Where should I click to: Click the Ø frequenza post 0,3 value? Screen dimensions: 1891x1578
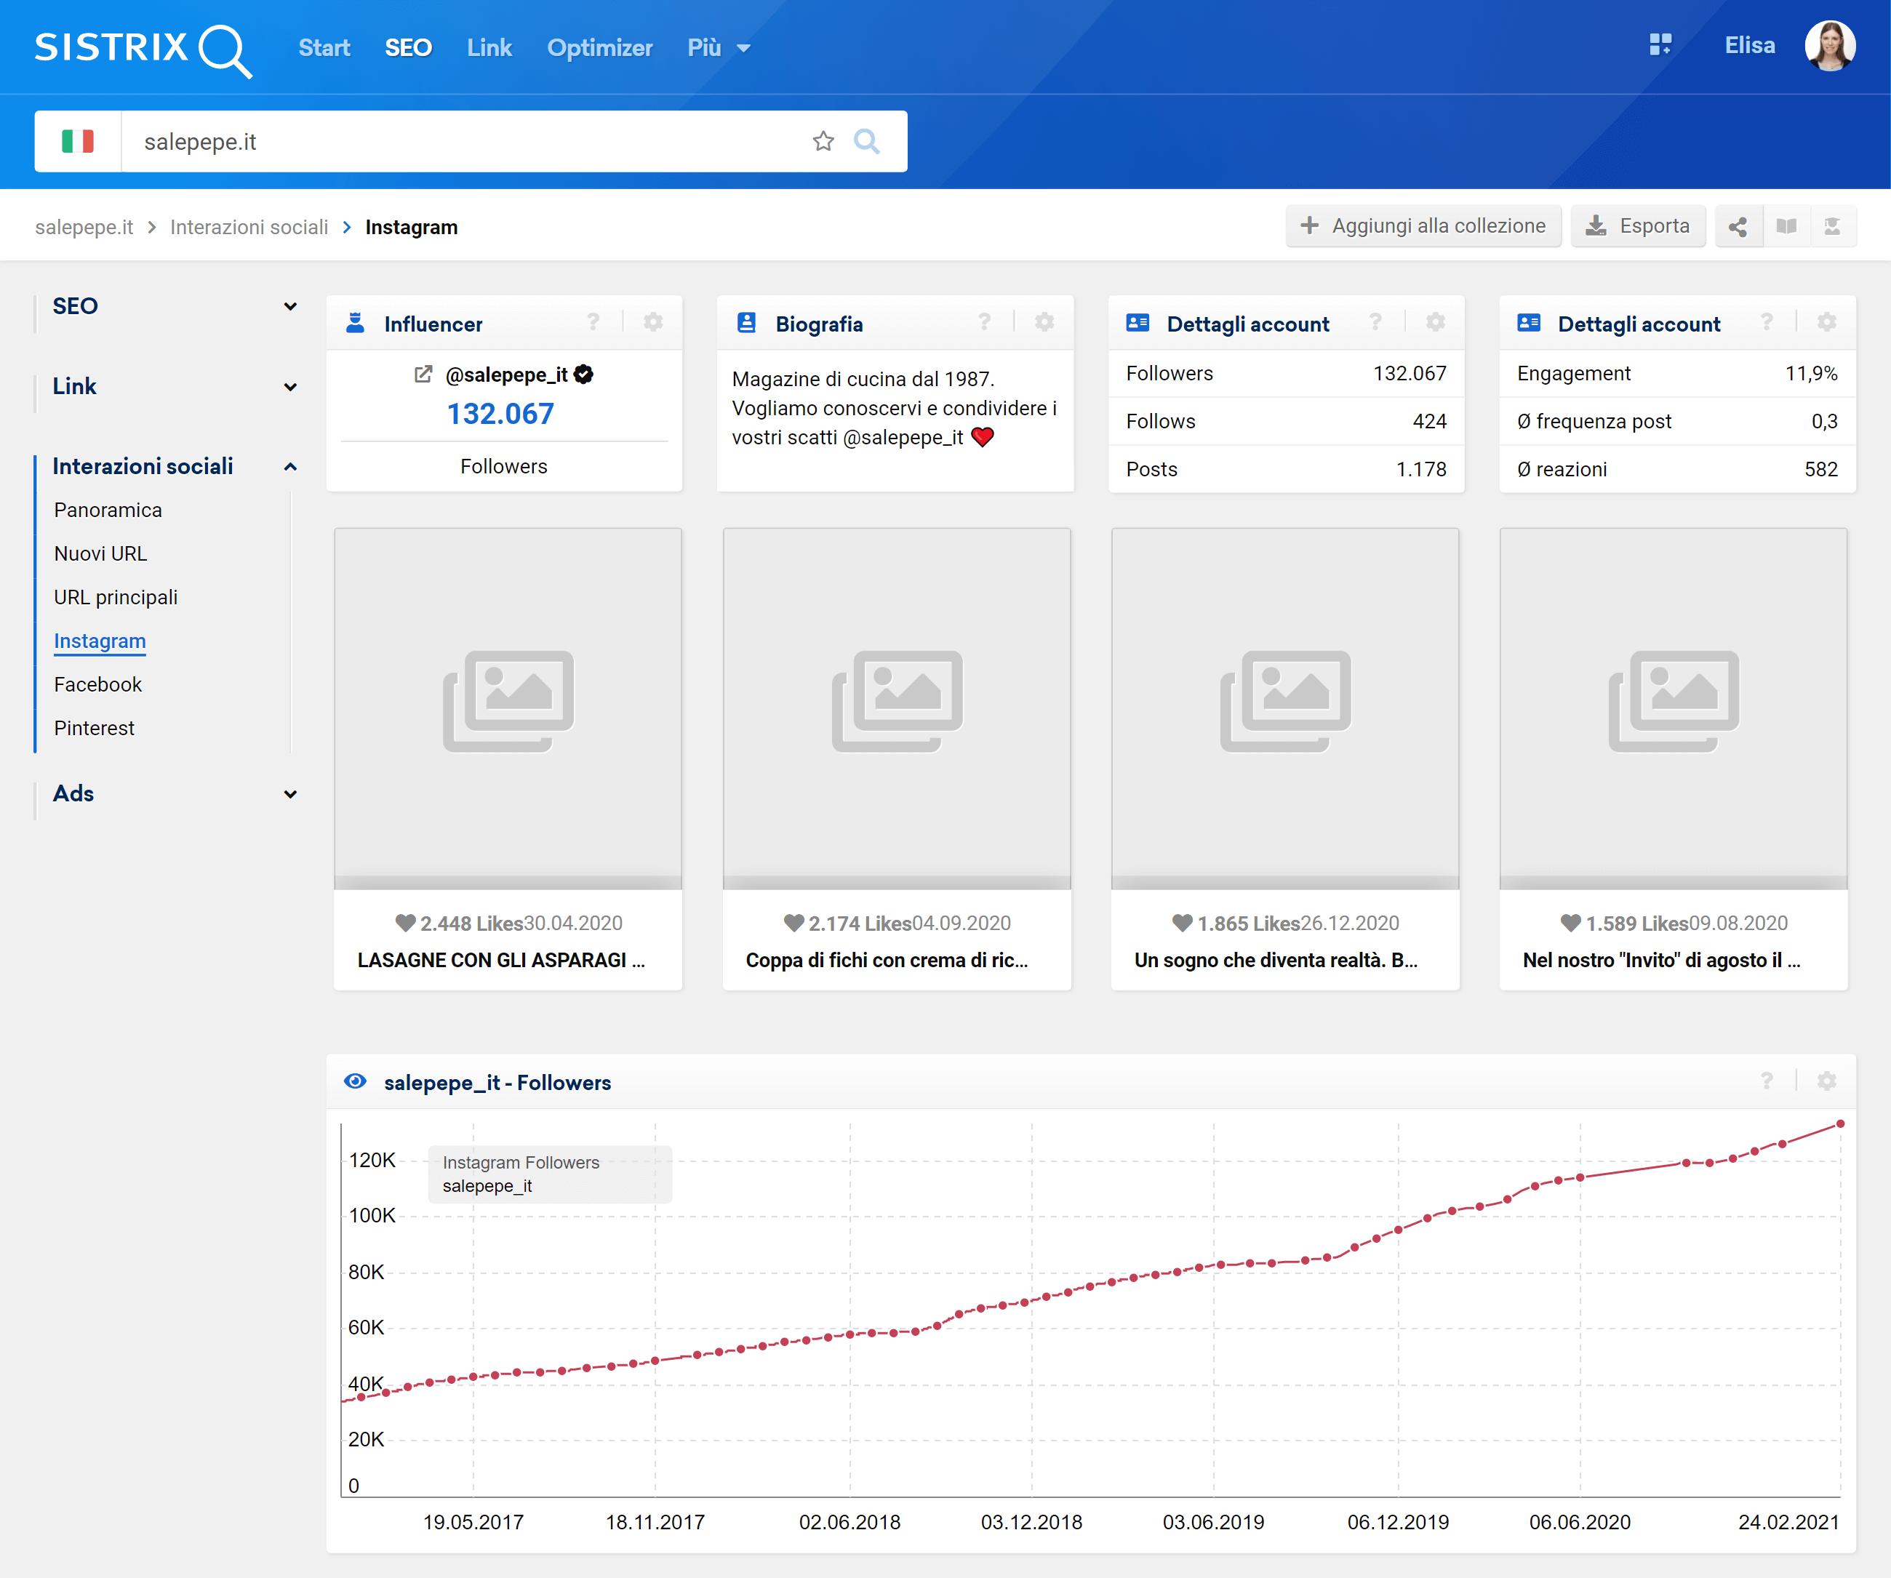pos(1824,421)
